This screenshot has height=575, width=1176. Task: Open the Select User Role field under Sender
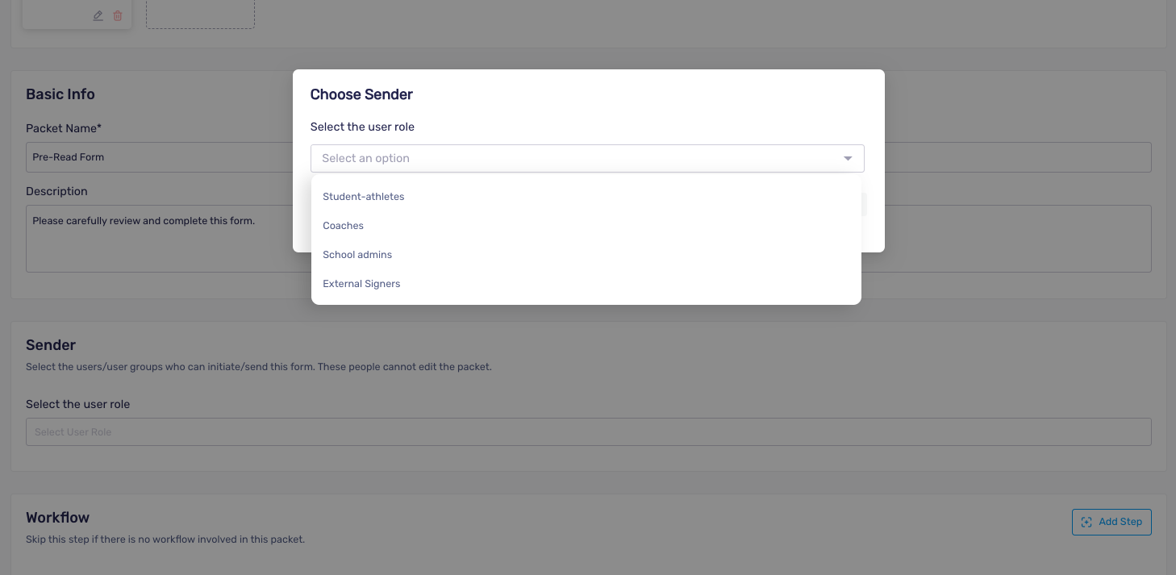point(588,431)
